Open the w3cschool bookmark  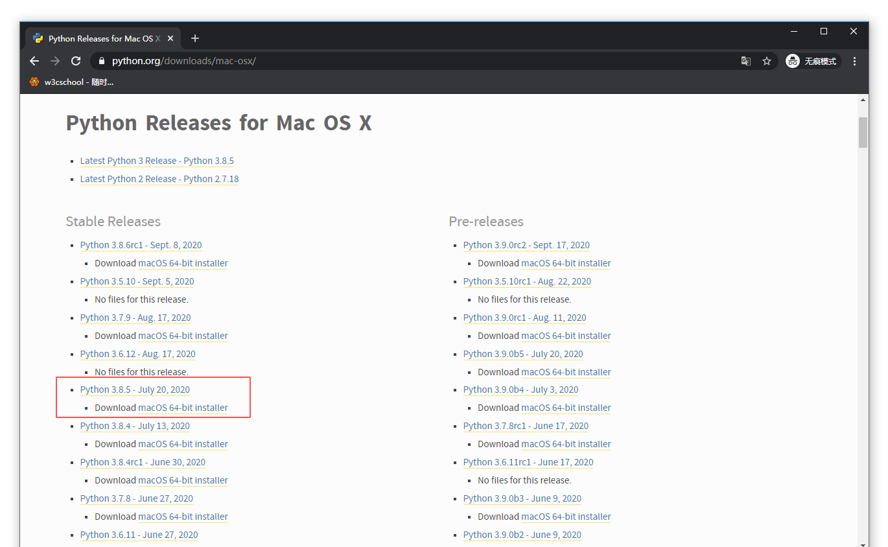coord(71,82)
